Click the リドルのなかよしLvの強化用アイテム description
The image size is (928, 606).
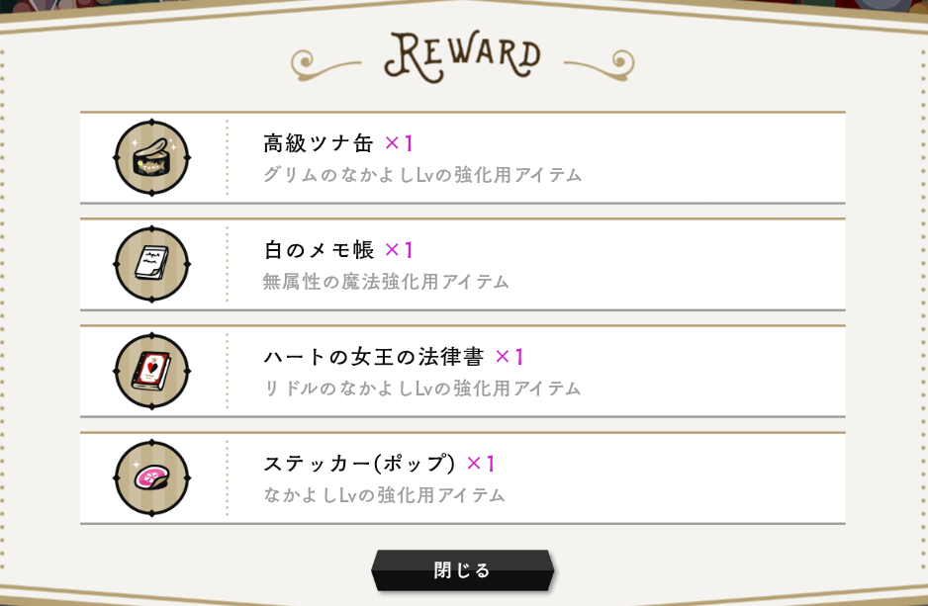pyautogui.click(x=422, y=390)
